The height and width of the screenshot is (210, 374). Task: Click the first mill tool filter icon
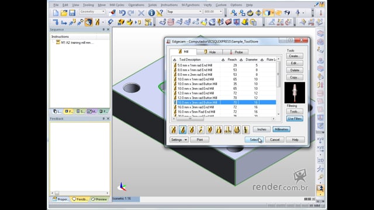[x=174, y=129]
